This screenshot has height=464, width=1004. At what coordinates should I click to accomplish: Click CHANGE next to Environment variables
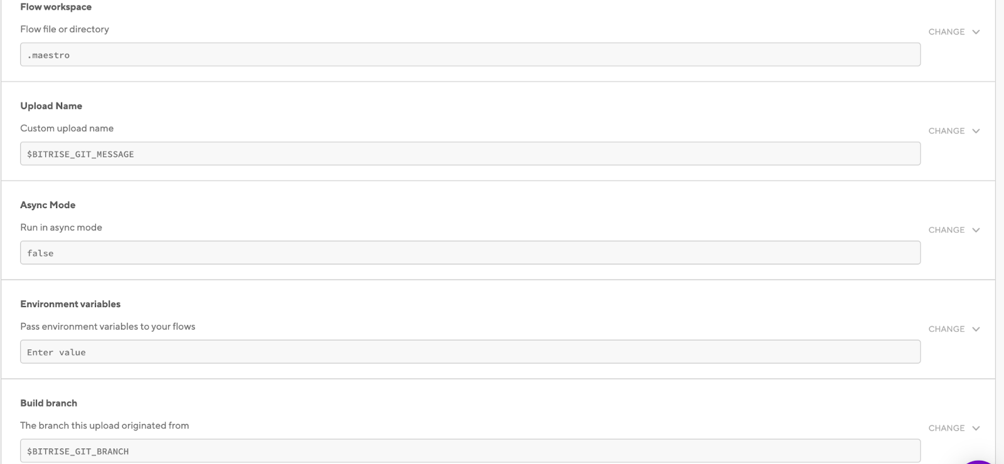pyautogui.click(x=946, y=329)
